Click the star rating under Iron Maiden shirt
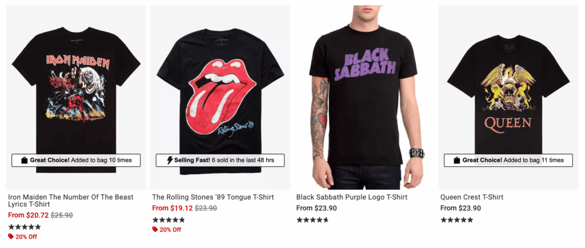Viewport: 585px width, 248px height. tap(25, 227)
